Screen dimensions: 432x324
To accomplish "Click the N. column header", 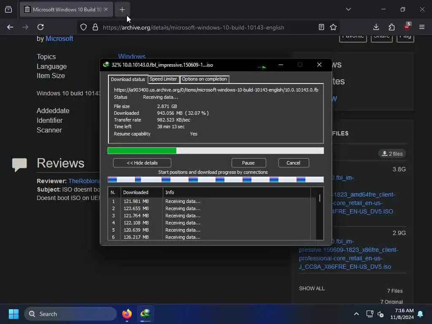I will coord(114,192).
